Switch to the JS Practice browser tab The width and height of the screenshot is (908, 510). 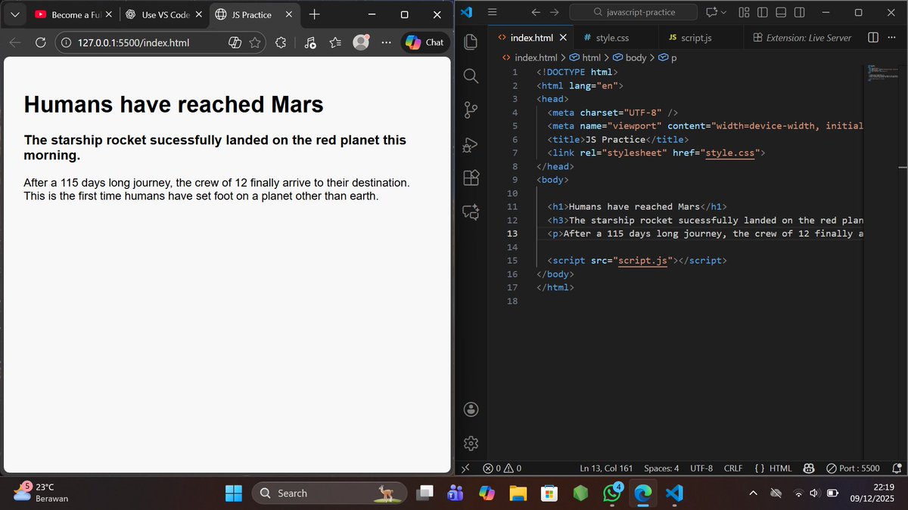point(250,14)
